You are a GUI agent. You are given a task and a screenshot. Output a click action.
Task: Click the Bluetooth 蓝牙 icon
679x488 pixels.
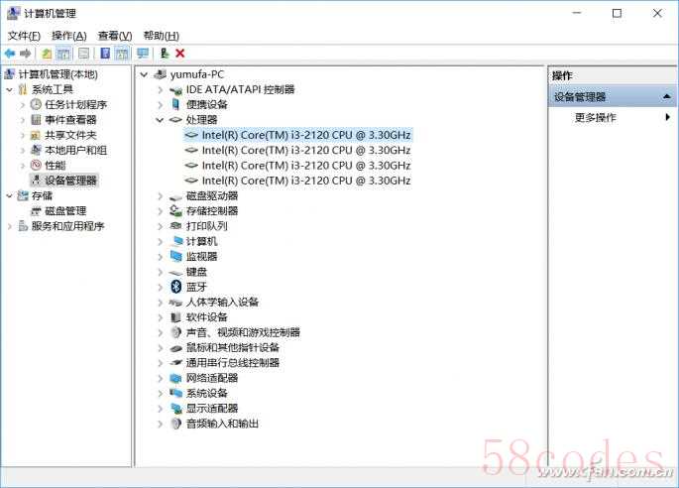[x=175, y=287]
